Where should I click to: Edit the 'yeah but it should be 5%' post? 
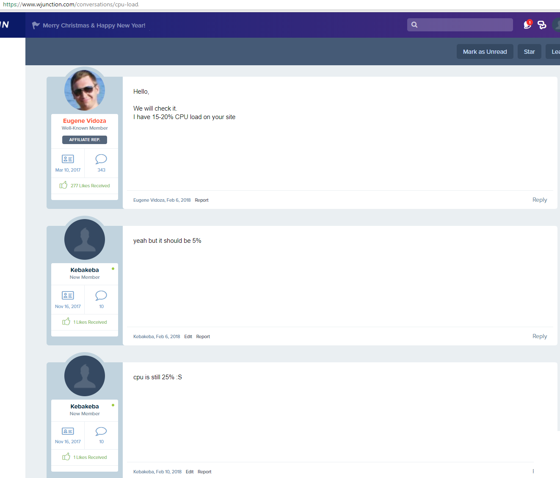pyautogui.click(x=188, y=336)
